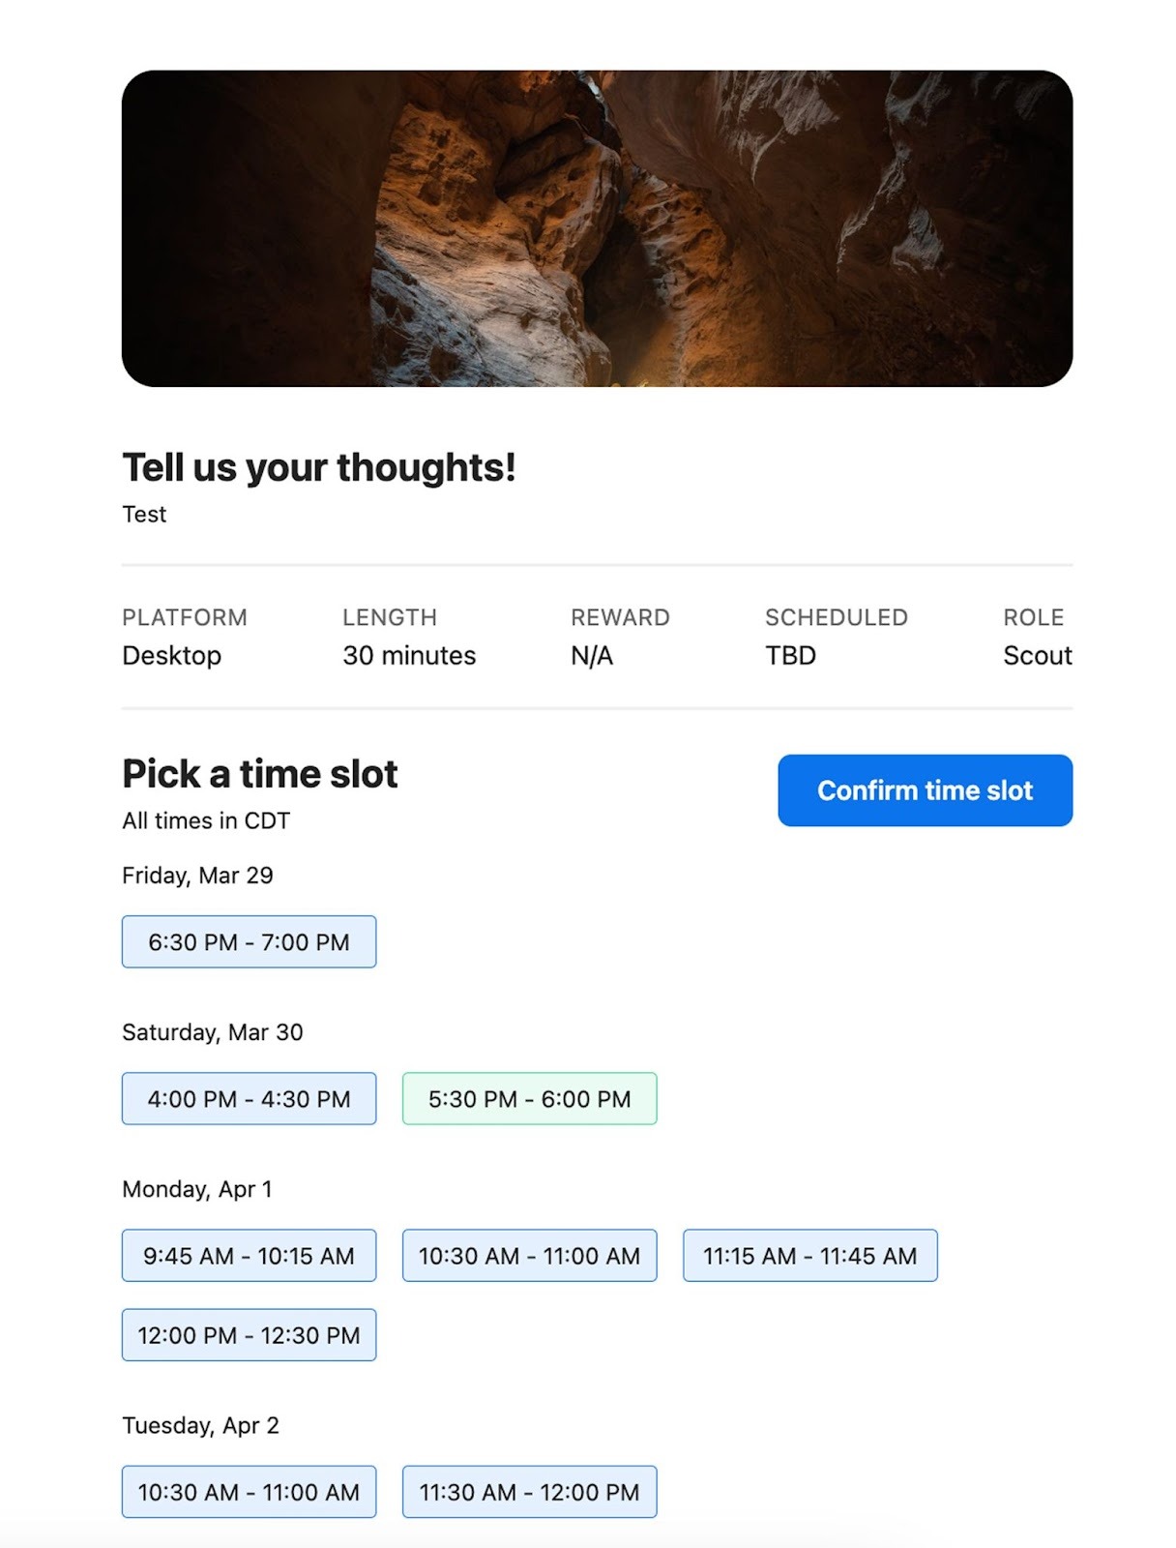The image size is (1176, 1548).
Task: Click the "All times in CDT" note
Action: (x=206, y=820)
